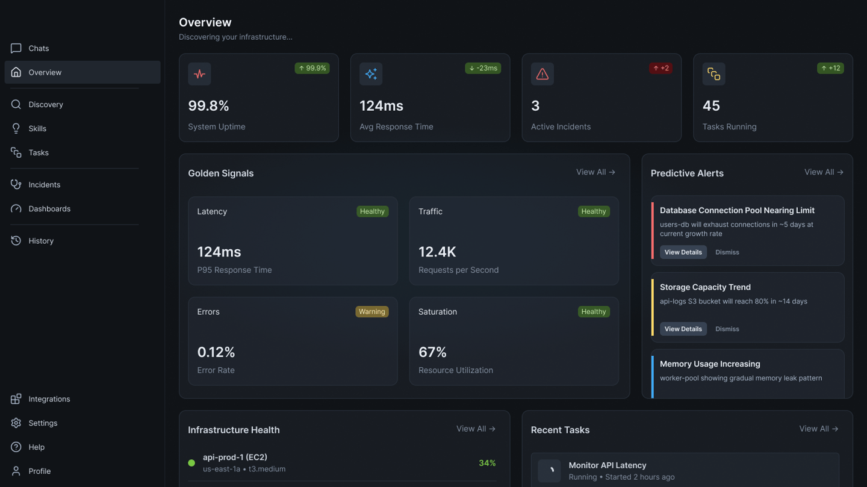Click the Incidents stethoscope icon
The width and height of the screenshot is (867, 487).
pos(16,184)
